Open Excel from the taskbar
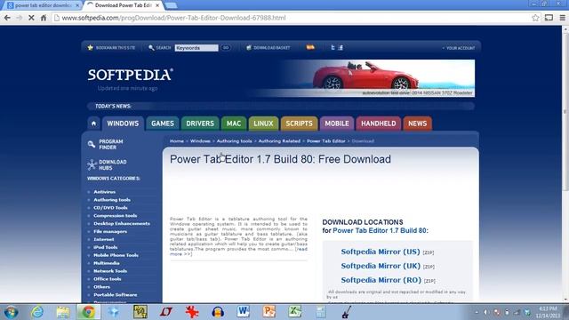Screen dimensions: 569x320 click(x=294, y=312)
